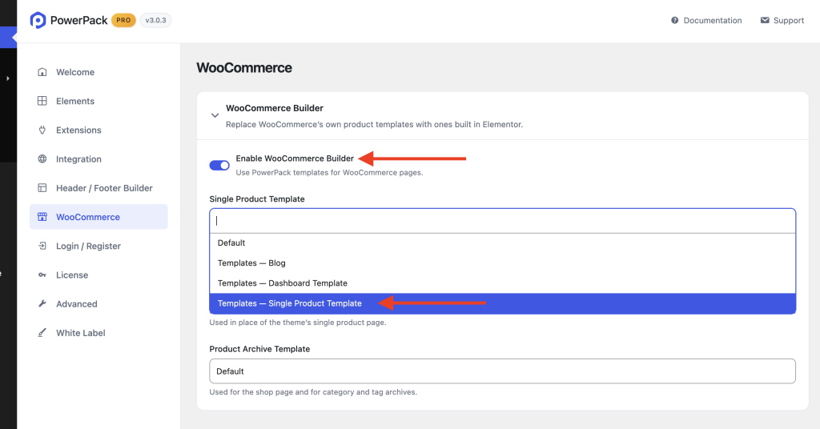820x429 pixels.
Task: Click the License key icon
Action: click(x=42, y=275)
